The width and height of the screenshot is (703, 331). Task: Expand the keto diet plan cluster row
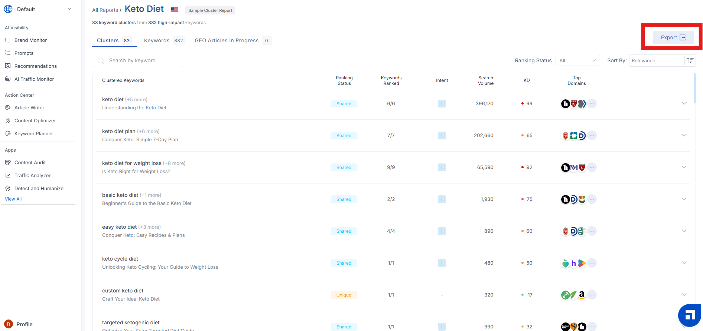pos(684,135)
